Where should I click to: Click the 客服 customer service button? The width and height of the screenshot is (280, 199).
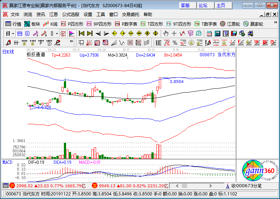[187, 6]
